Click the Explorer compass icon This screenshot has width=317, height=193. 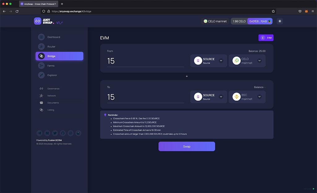click(x=41, y=75)
